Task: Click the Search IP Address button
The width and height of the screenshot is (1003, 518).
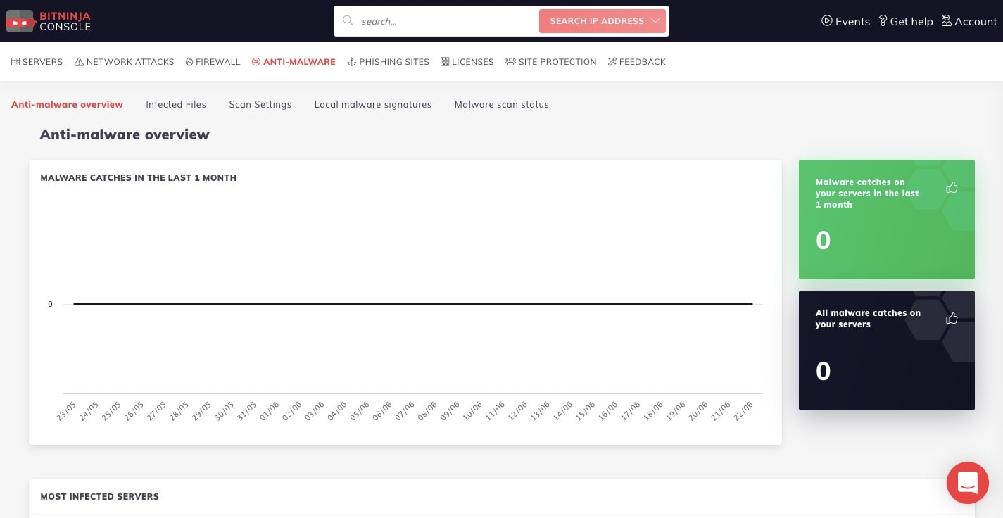Action: pyautogui.click(x=603, y=21)
